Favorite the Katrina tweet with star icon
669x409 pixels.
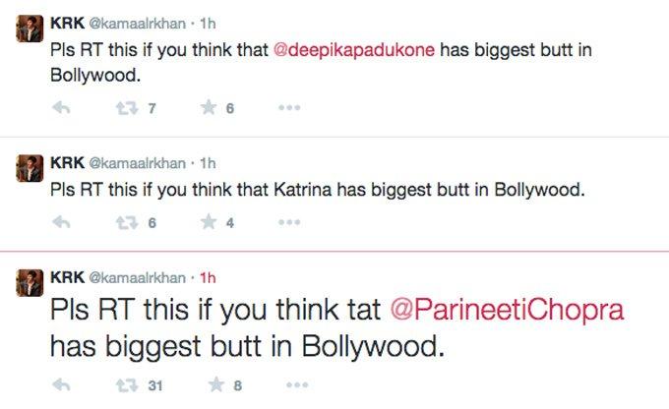click(209, 222)
